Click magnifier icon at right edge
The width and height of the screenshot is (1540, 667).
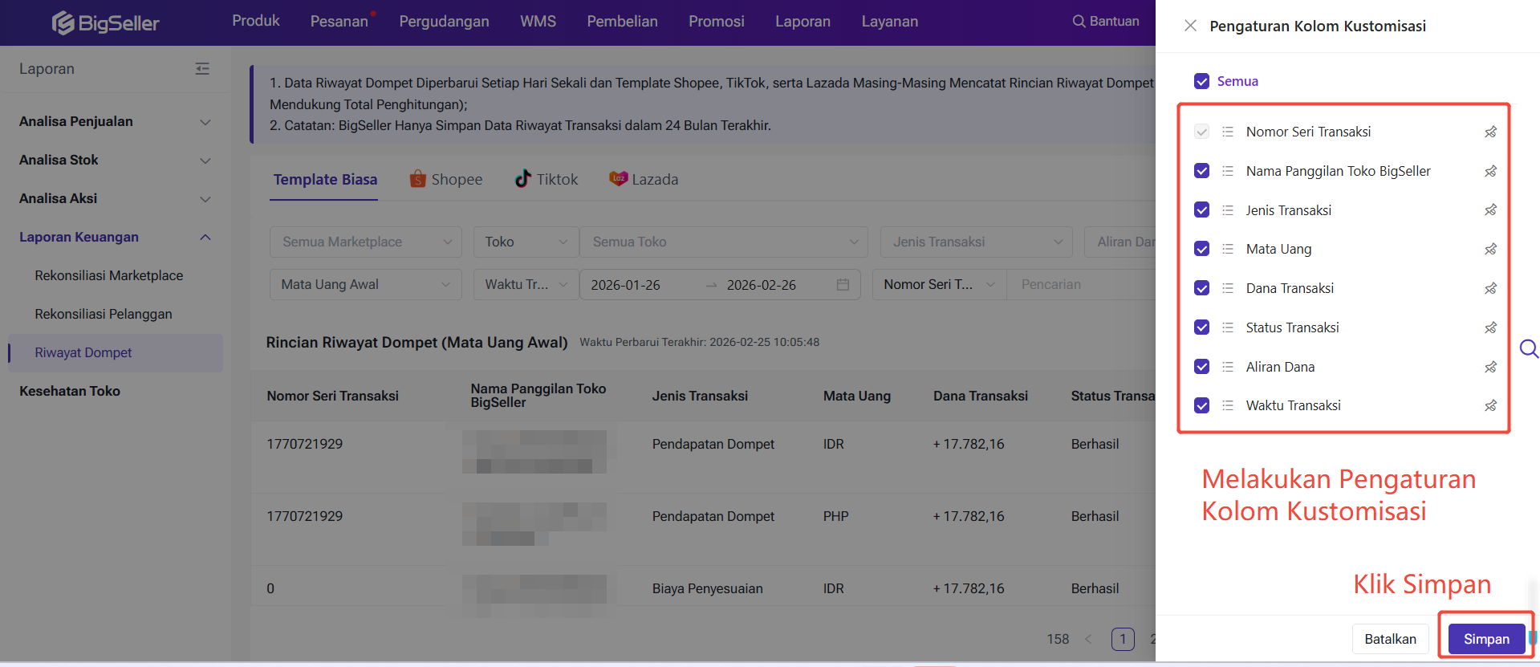pyautogui.click(x=1528, y=348)
